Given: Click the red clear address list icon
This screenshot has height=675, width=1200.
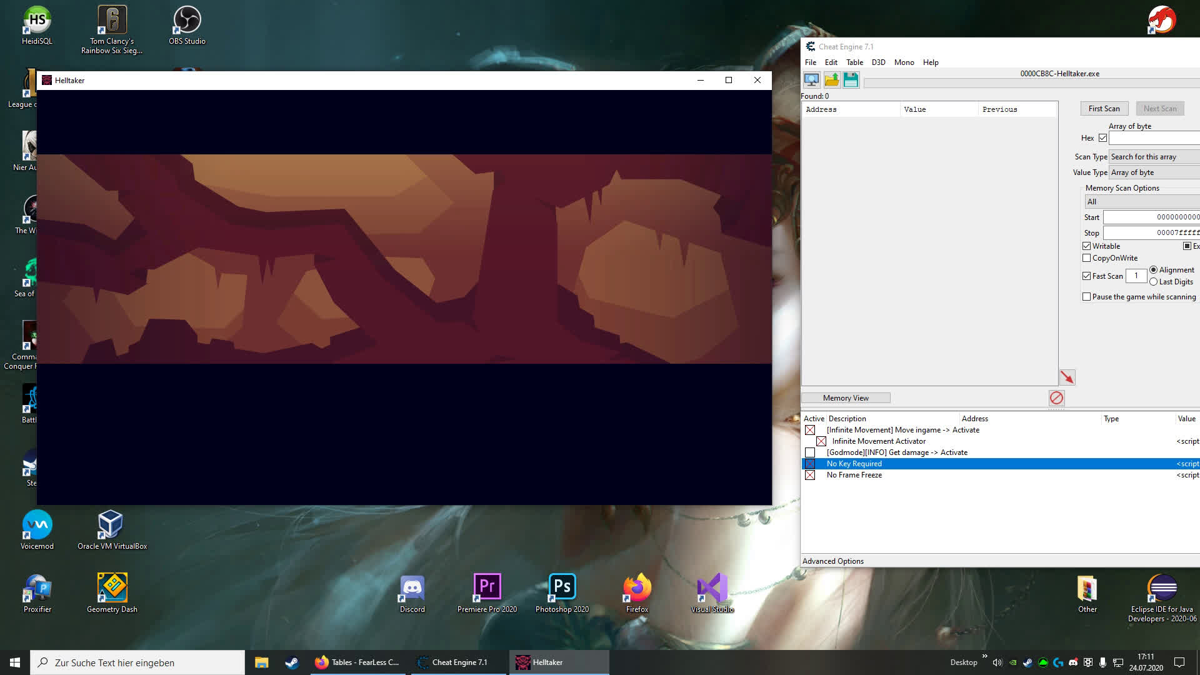Looking at the screenshot, I should click(1056, 398).
